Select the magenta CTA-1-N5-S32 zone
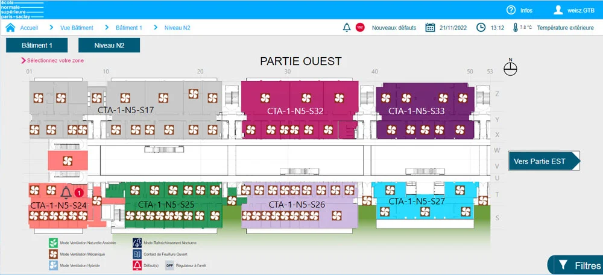Image resolution: width=603 pixels, height=275 pixels. click(x=295, y=111)
